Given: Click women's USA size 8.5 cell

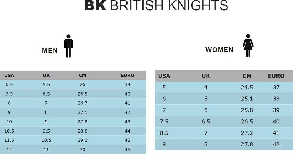Looking at the screenshot, I should point(164,133).
